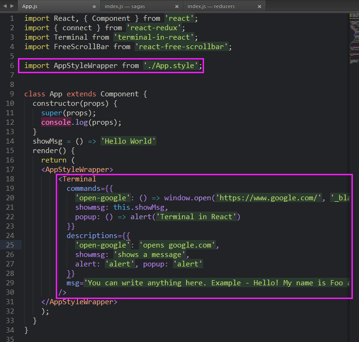This screenshot has height=342, width=359.
Task: Click the opening <AppStyleWrapper> tag
Action: 77,170
